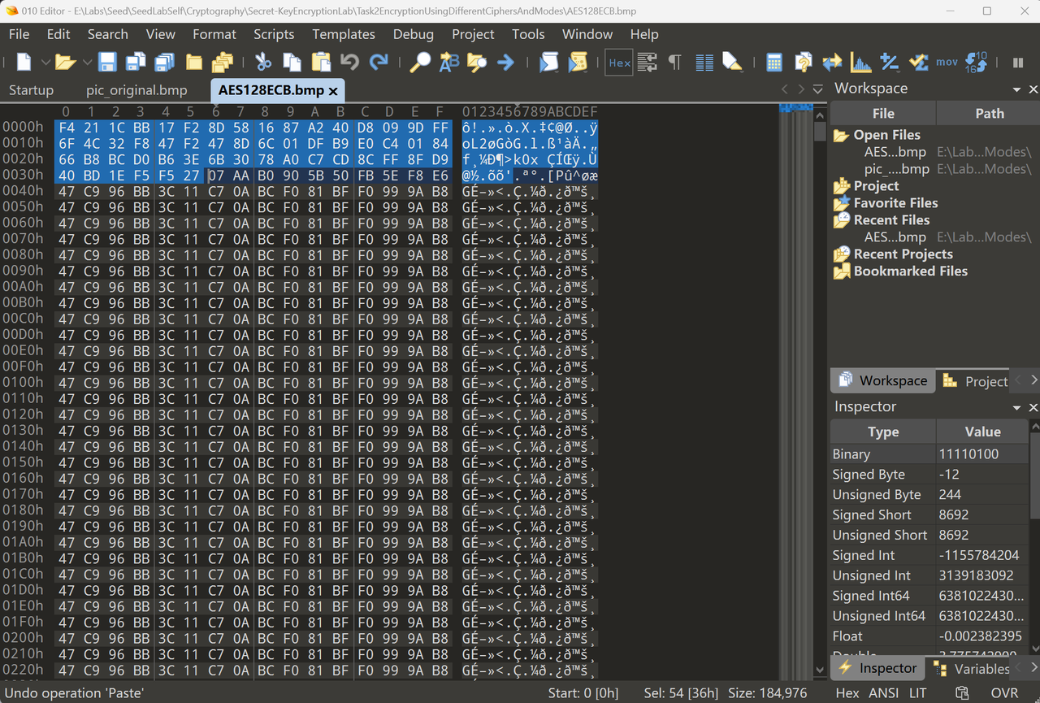This screenshot has height=703, width=1040.
Task: Switch to the Startup tab
Action: [31, 90]
